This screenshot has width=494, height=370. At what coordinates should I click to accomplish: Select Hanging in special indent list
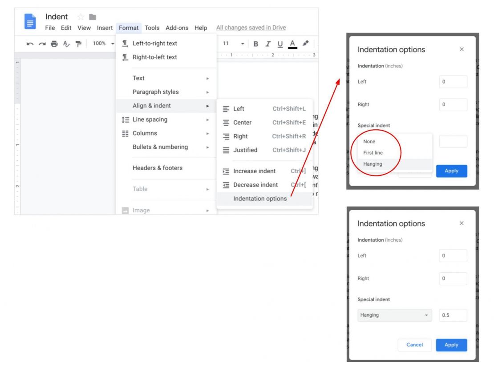click(x=373, y=164)
